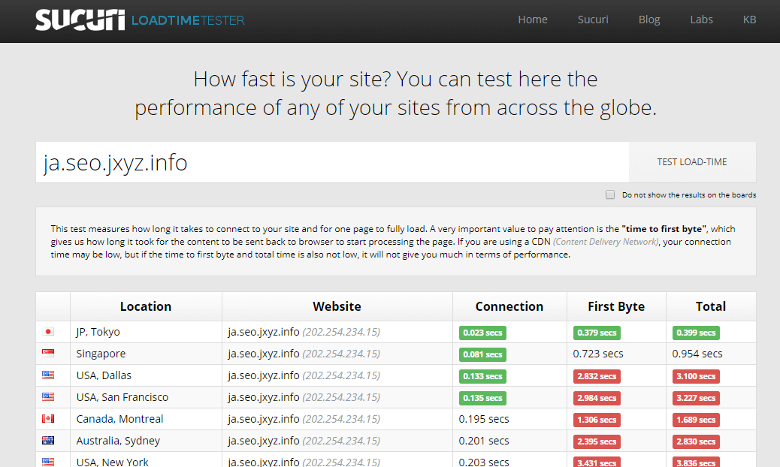This screenshot has height=467, width=780.
Task: Click the Canada flag icon
Action: (48, 419)
